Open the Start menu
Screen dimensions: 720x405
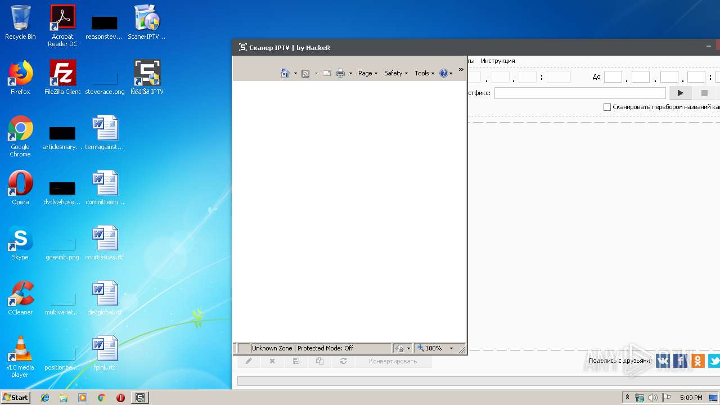(16, 398)
